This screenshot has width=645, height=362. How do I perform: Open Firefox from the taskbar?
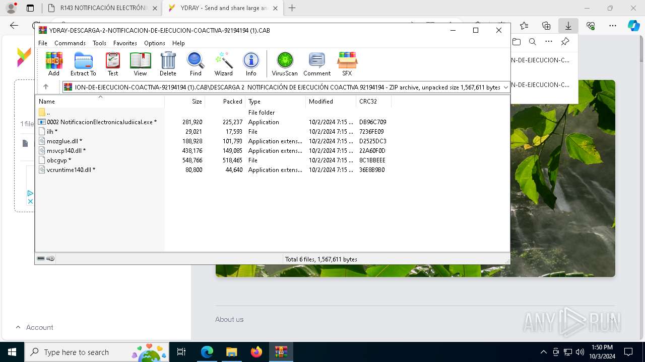pyautogui.click(x=256, y=352)
